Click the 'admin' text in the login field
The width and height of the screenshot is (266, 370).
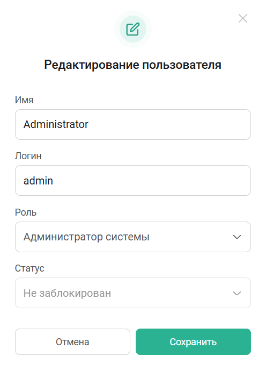(x=38, y=181)
